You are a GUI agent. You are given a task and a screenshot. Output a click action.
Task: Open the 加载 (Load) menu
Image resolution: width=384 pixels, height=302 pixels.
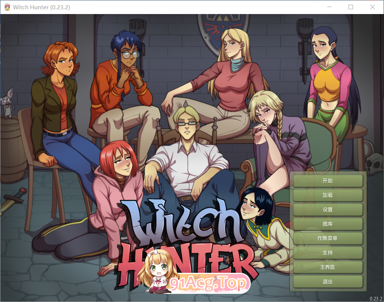click(x=328, y=195)
